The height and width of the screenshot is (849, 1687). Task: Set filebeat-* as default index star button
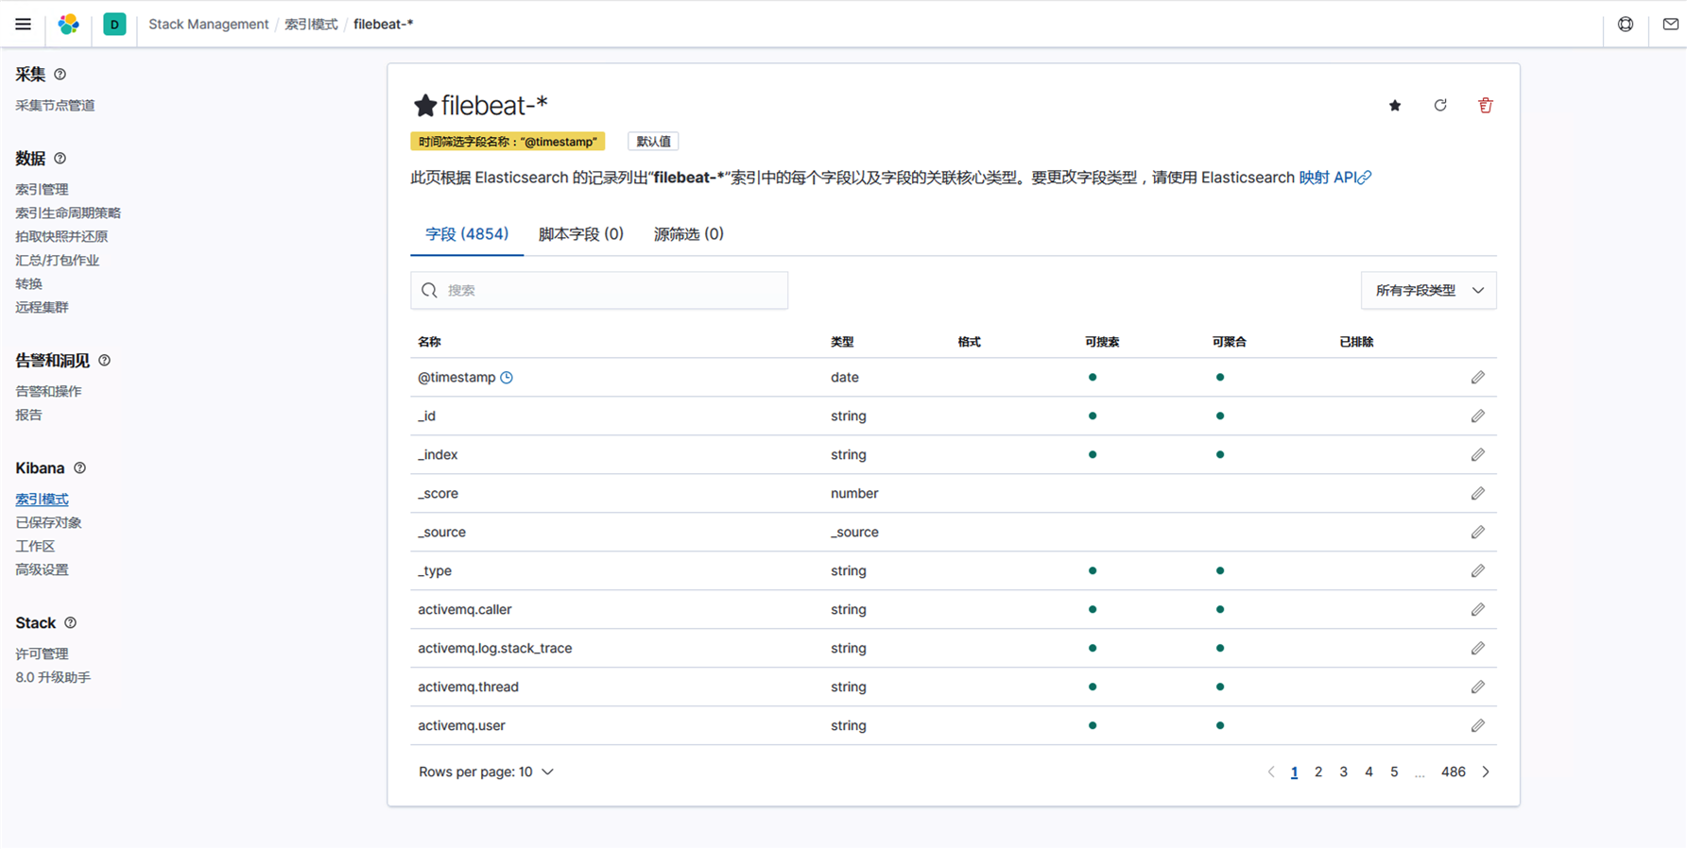pos(1395,106)
